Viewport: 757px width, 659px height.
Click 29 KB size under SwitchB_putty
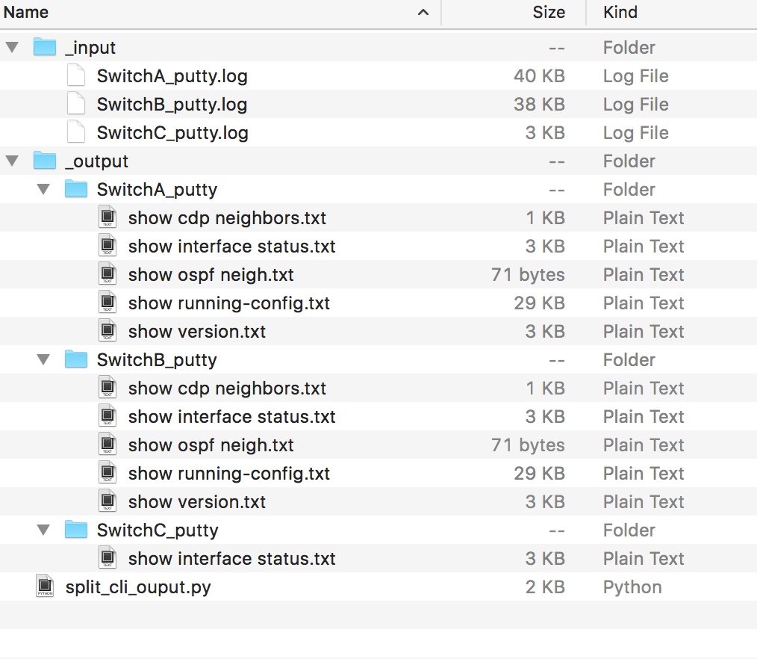point(539,474)
